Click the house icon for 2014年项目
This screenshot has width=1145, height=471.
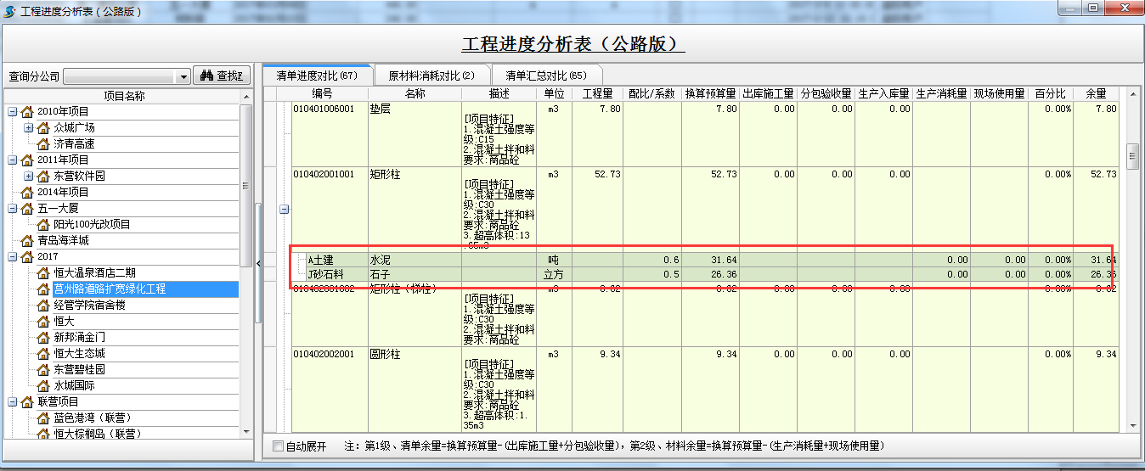tap(27, 193)
